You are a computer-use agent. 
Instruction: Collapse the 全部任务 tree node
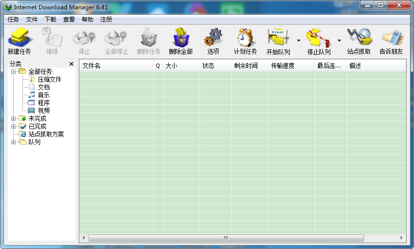point(14,71)
